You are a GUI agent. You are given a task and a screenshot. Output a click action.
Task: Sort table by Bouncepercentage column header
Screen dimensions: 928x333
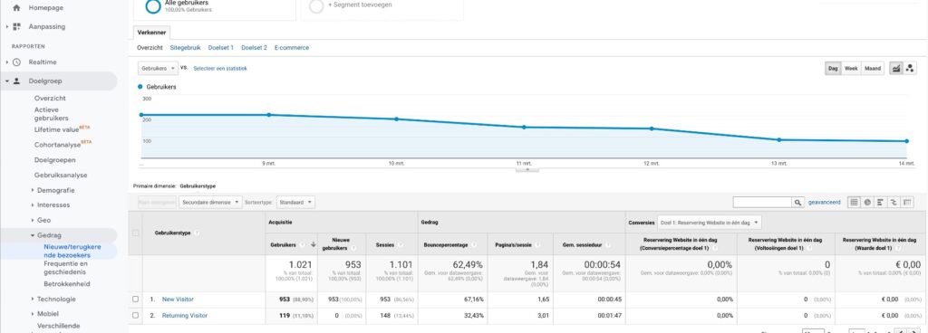click(x=445, y=244)
